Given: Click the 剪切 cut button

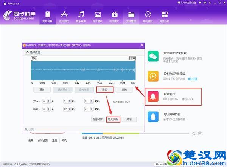Looking at the screenshot, I should coord(105,90).
